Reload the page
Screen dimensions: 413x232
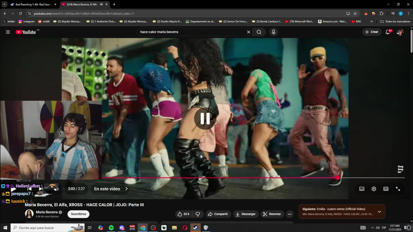[20, 14]
